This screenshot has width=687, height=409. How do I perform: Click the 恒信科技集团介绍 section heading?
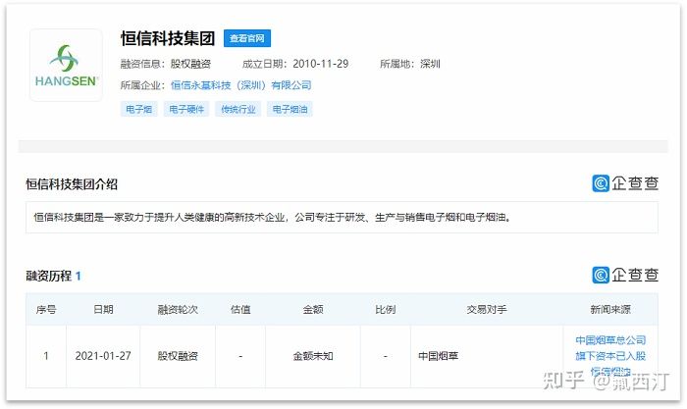72,184
